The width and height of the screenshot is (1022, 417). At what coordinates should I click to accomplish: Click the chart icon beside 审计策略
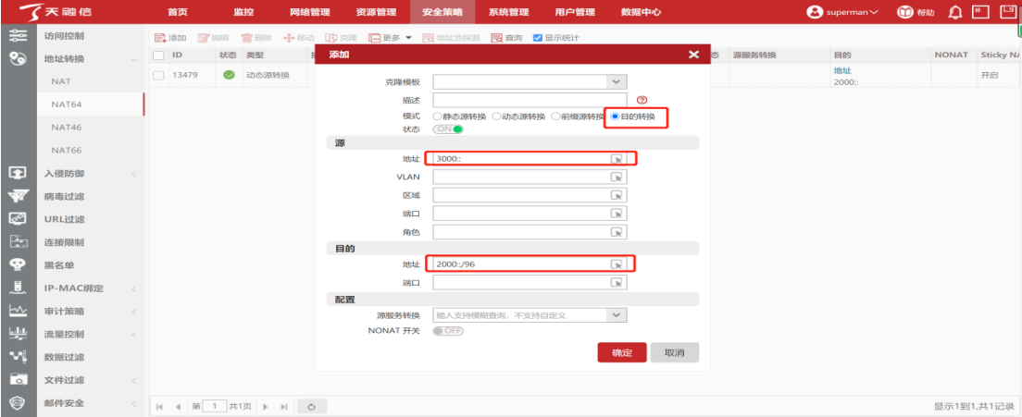click(18, 311)
